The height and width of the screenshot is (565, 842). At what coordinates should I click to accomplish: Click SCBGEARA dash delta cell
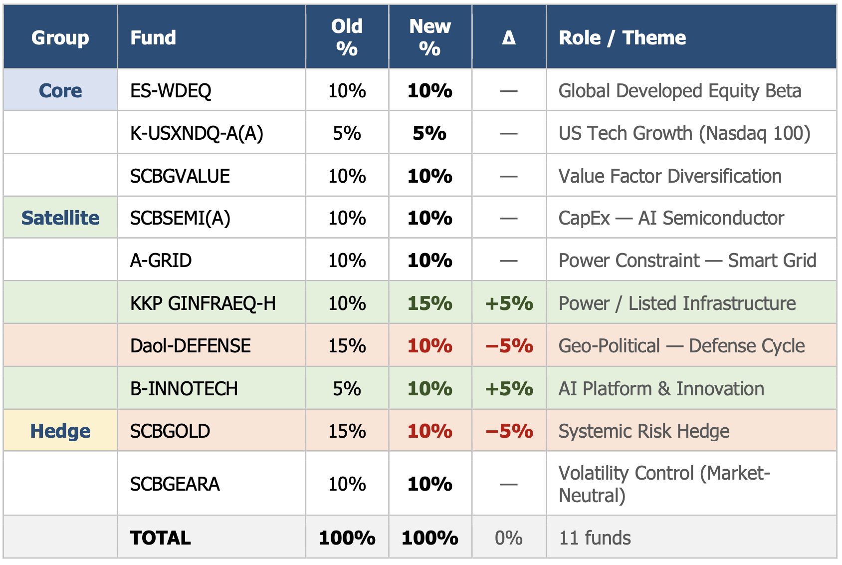[x=509, y=484]
